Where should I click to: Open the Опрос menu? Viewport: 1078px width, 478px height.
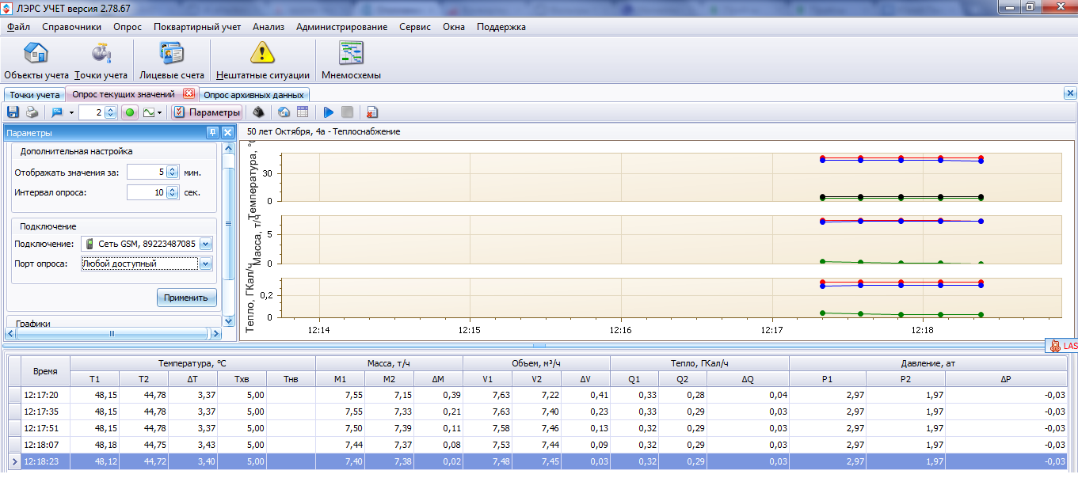128,26
